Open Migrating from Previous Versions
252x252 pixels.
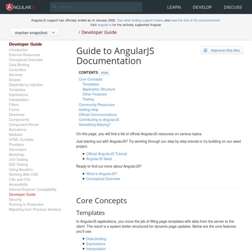coord(35,209)
